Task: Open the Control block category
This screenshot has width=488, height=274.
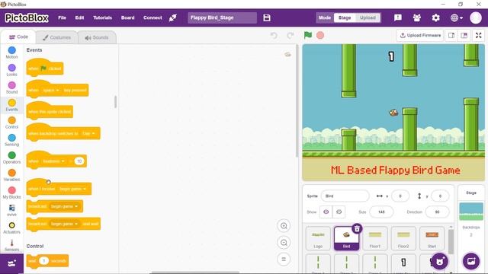Action: coord(12,123)
